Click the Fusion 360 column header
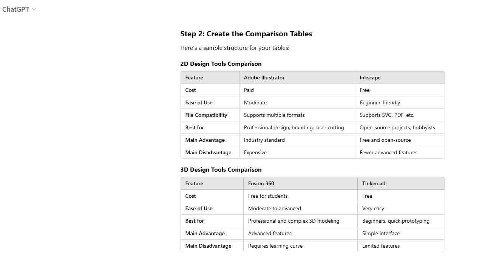The image size is (482, 259). pyautogui.click(x=261, y=183)
